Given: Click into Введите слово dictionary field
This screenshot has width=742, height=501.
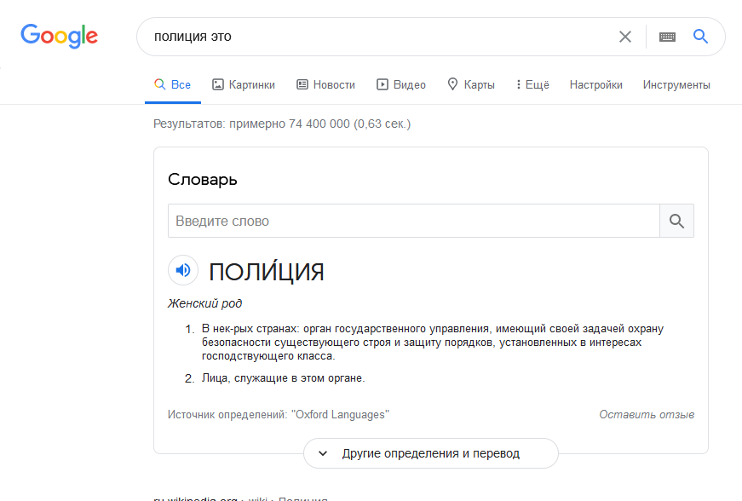Looking at the screenshot, I should 413,221.
